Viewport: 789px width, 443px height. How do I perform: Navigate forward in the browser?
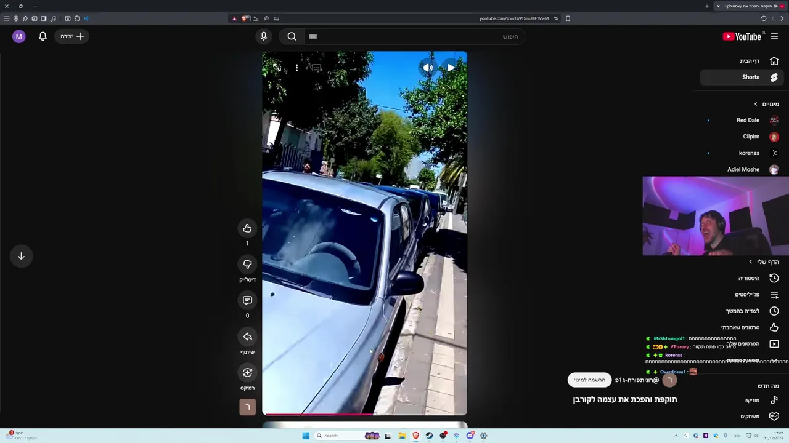tap(772, 18)
